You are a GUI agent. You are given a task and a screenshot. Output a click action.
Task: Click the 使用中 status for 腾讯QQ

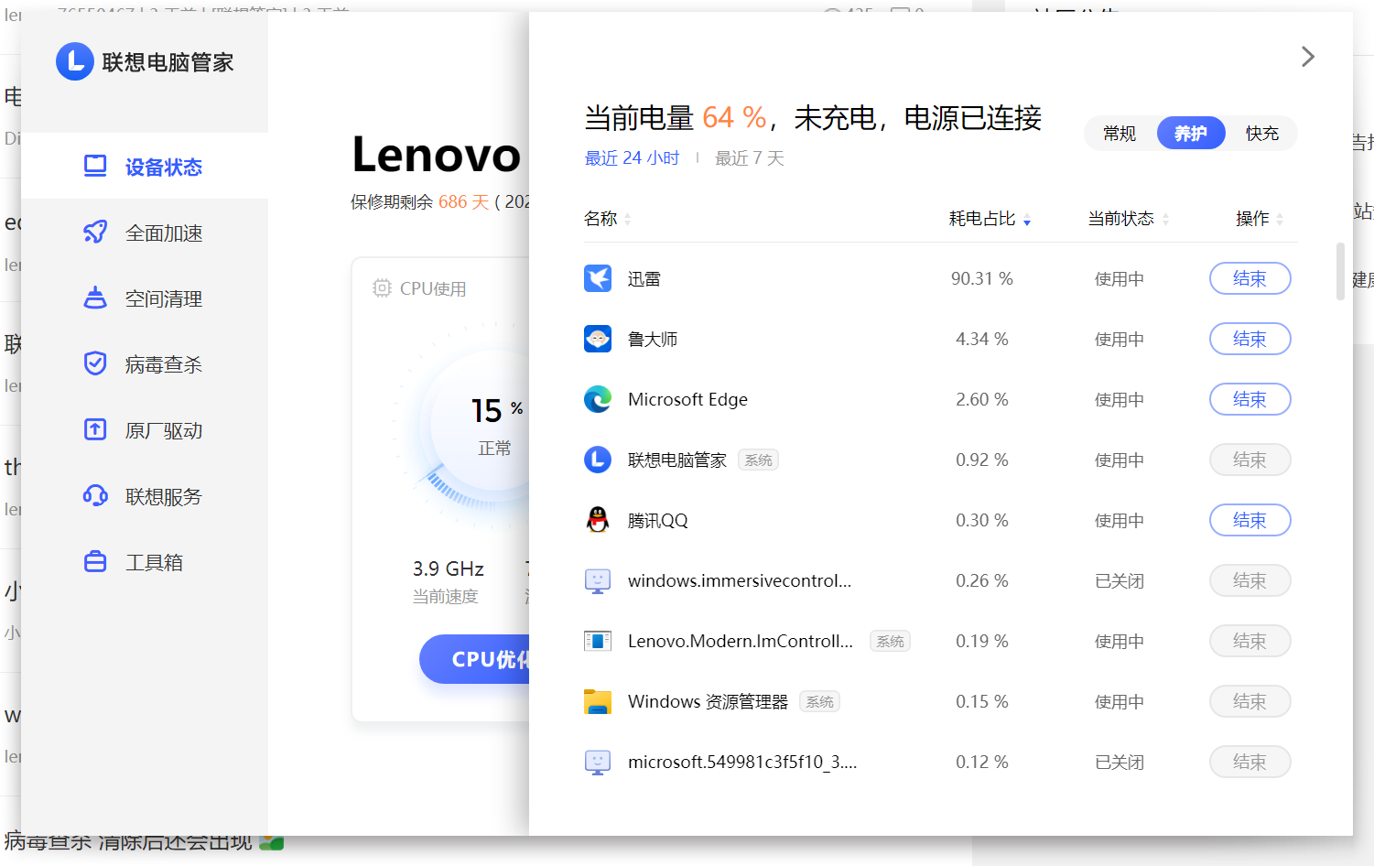point(1120,521)
